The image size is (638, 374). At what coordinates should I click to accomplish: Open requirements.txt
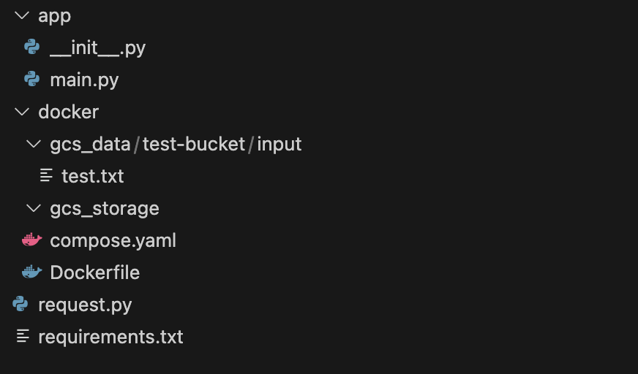coord(110,337)
